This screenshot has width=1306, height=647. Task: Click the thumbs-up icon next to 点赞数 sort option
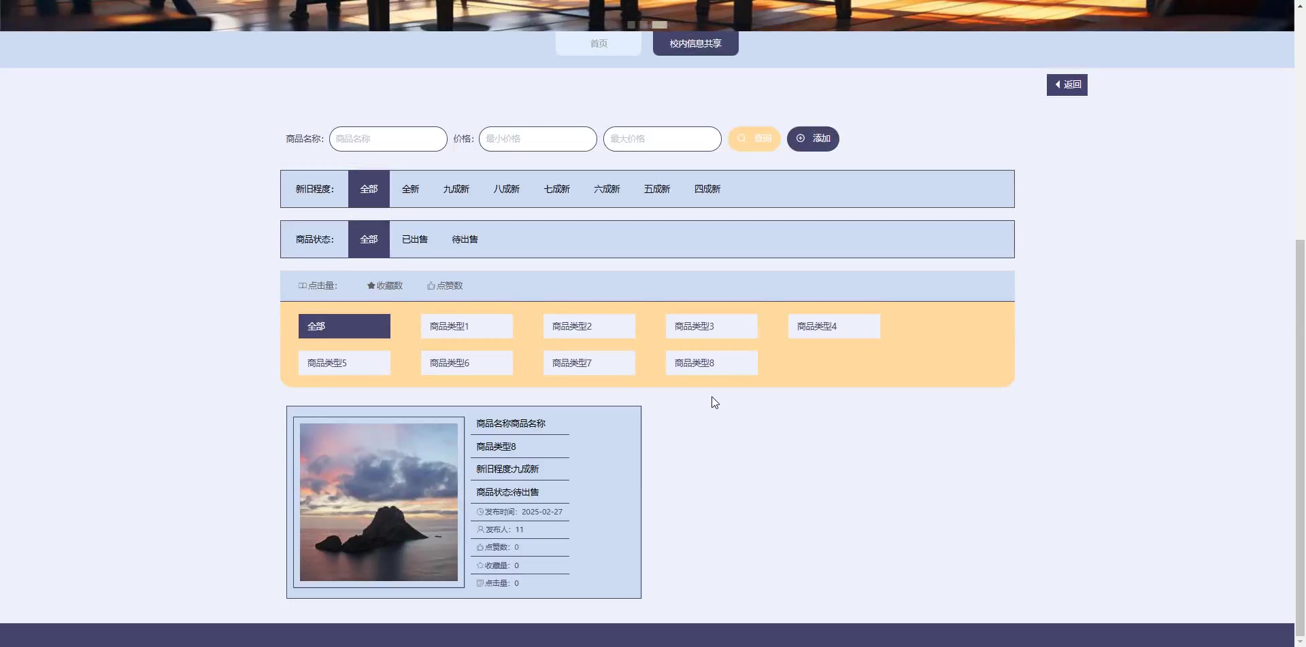[x=430, y=285]
